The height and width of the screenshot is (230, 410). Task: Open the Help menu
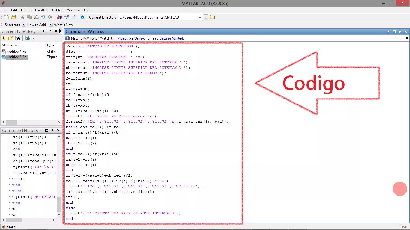pos(88,10)
